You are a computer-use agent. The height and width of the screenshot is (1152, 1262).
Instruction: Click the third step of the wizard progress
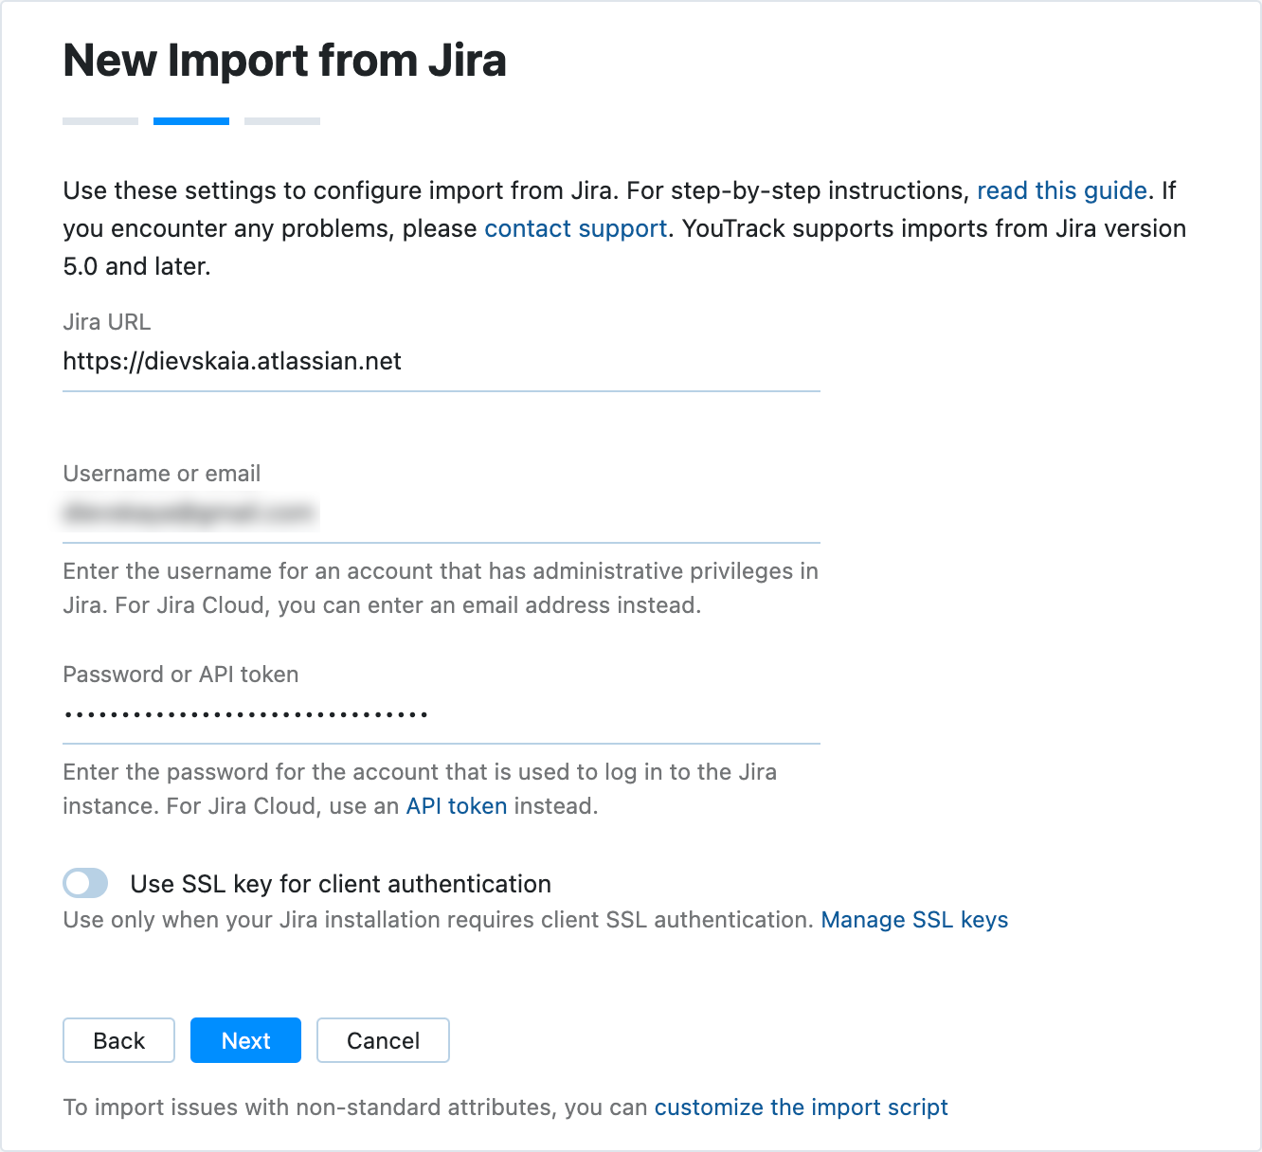coord(281,120)
